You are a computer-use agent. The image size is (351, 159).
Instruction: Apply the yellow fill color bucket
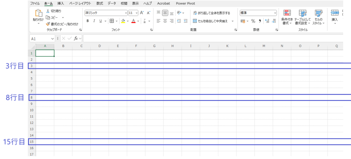click(123, 21)
